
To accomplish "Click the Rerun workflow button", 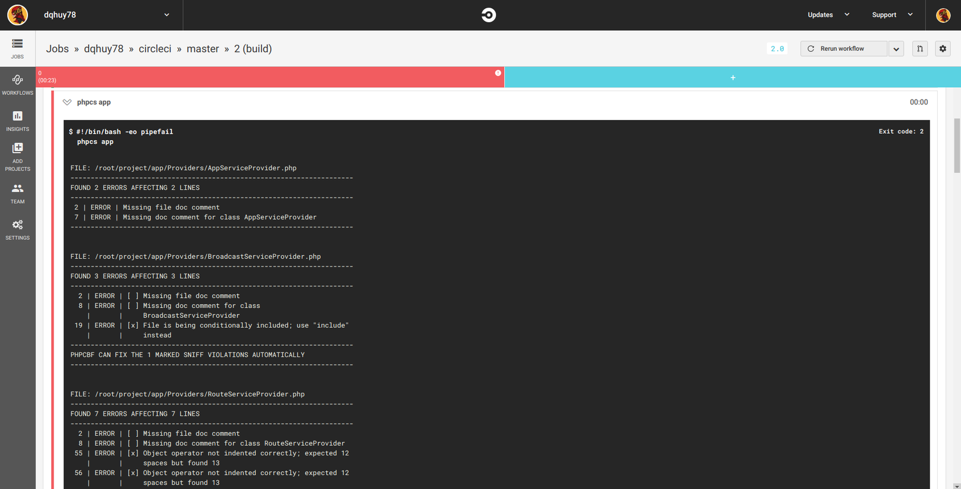I will (844, 49).
